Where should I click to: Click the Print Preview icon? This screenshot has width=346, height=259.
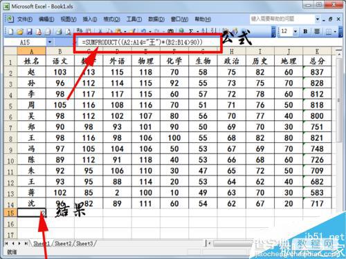coord(68,32)
